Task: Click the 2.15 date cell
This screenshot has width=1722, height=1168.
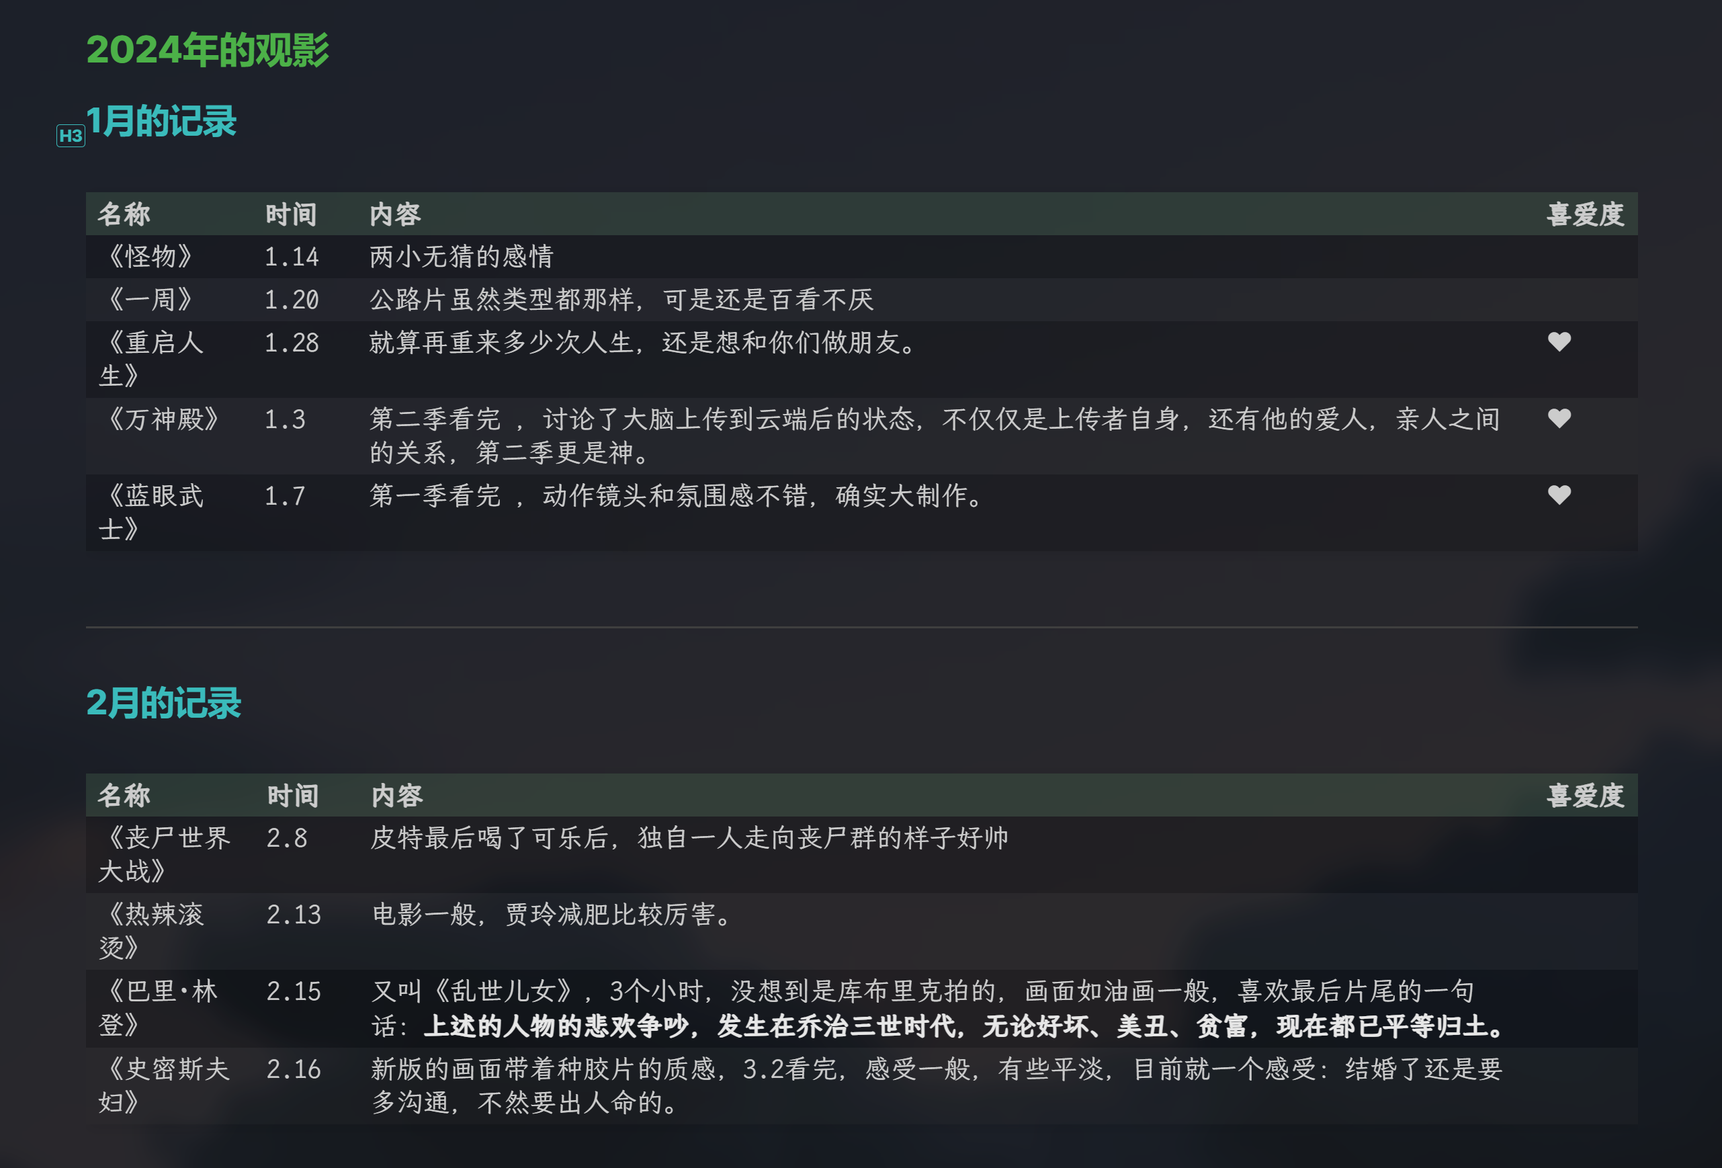Action: [x=294, y=992]
